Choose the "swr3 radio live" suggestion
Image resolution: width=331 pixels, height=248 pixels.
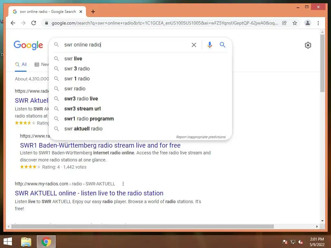click(140, 99)
